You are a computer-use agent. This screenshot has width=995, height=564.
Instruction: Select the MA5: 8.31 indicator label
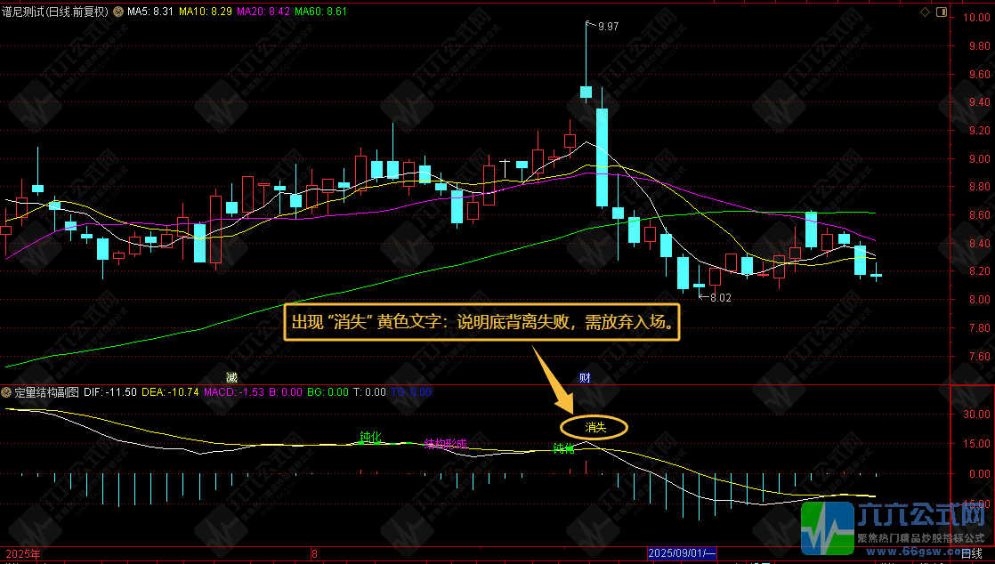pos(150,12)
